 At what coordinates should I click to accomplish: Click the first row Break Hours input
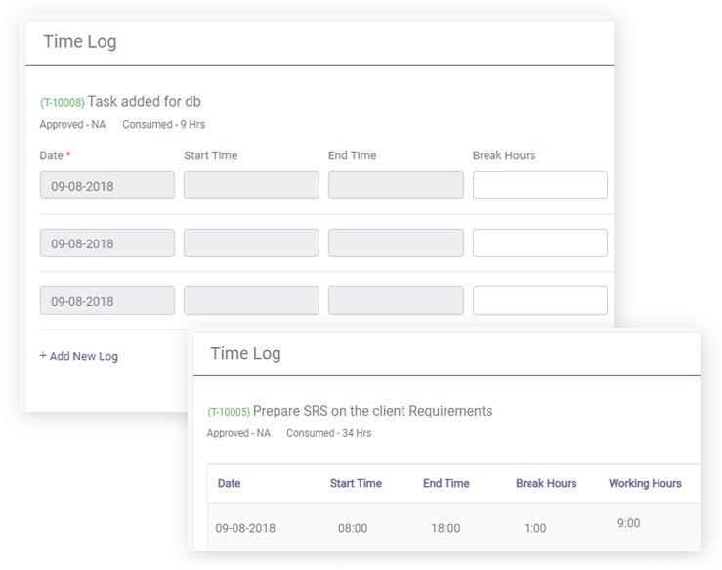coord(539,186)
